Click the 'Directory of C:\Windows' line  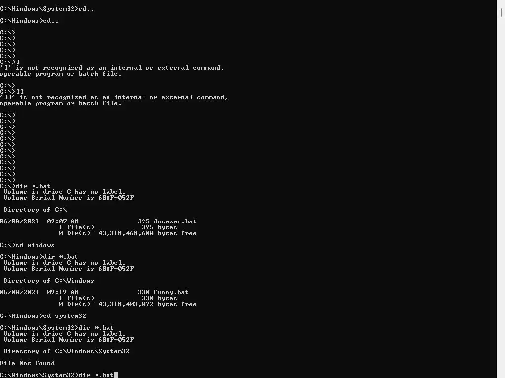click(x=49, y=281)
